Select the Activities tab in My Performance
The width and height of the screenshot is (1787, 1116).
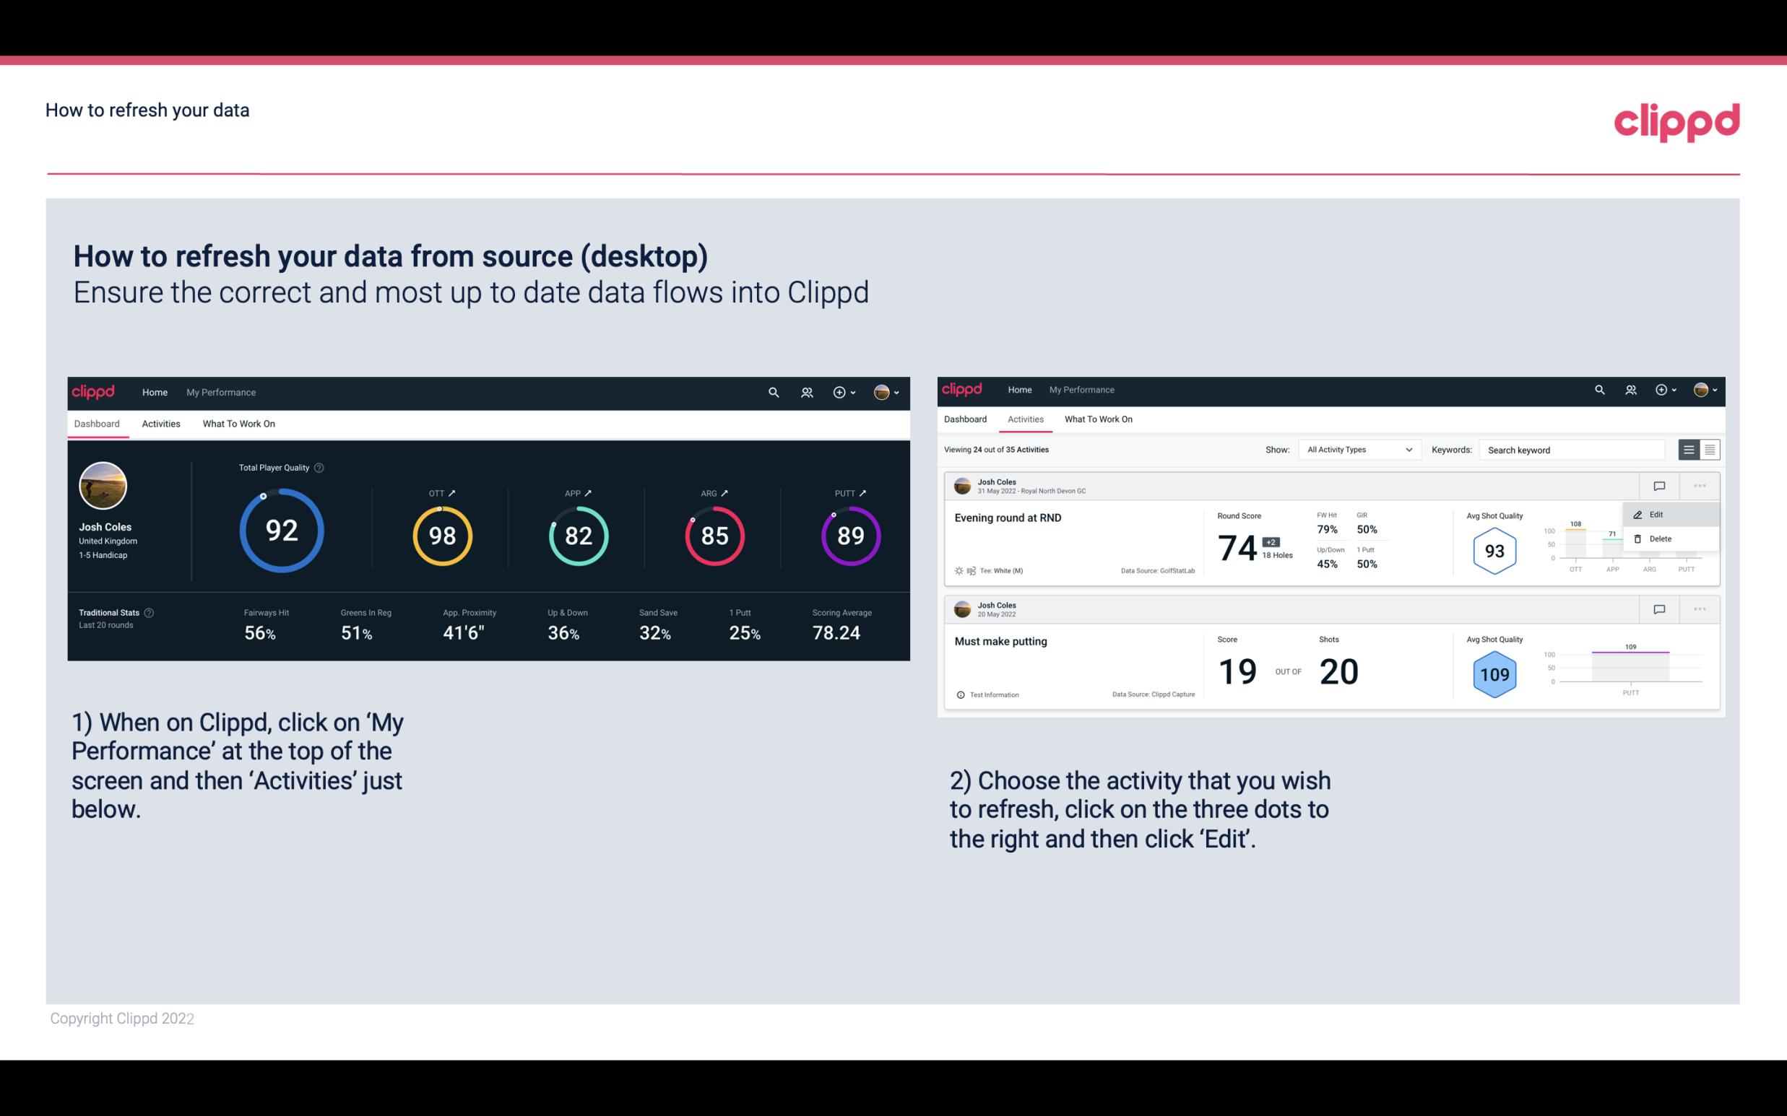pos(161,423)
